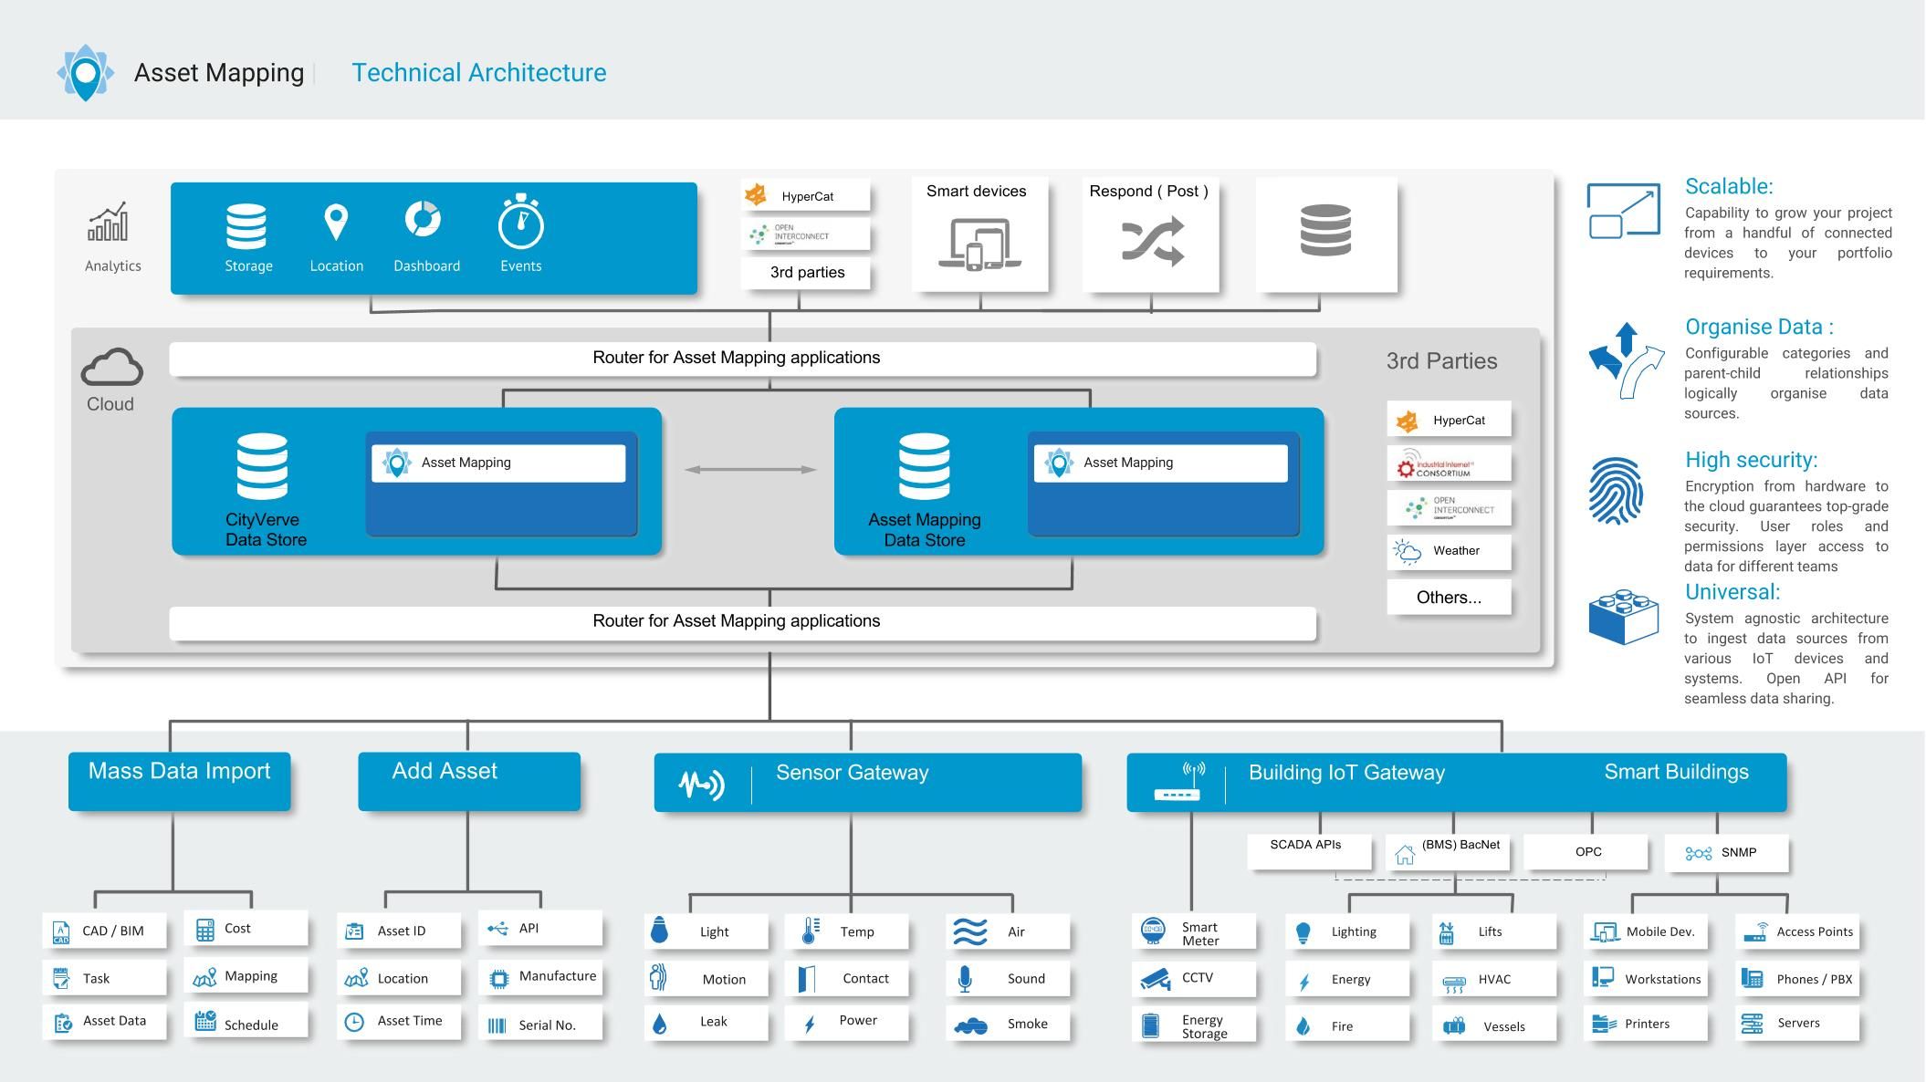Screen dimensions: 1926x1082
Task: Click the grey database icon card
Action: [1326, 235]
